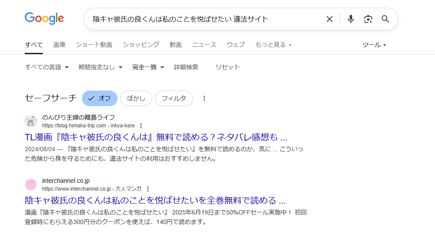Focus the search query input field
The width and height of the screenshot is (435, 237).
click(205, 19)
